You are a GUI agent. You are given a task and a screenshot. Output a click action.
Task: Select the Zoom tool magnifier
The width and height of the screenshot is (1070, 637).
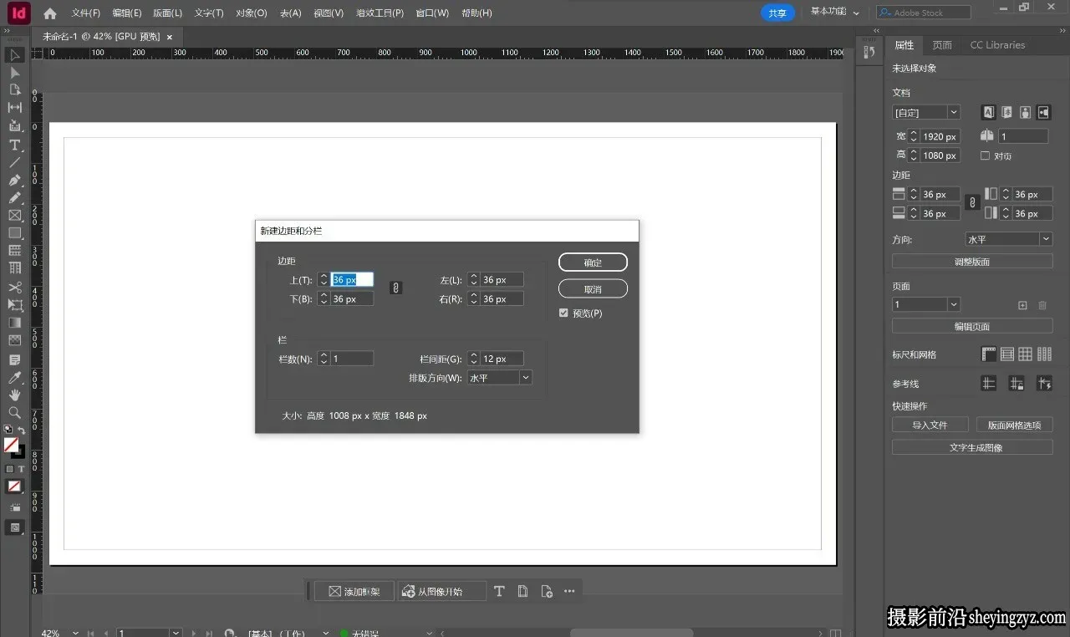tap(15, 413)
